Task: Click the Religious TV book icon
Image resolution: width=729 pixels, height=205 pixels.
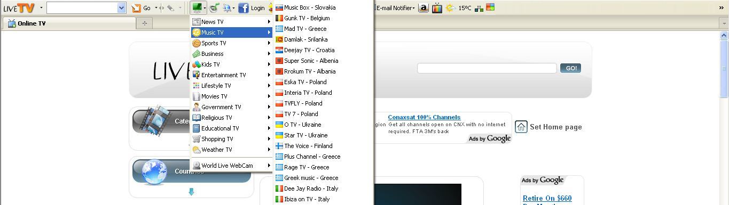Action: [197, 118]
